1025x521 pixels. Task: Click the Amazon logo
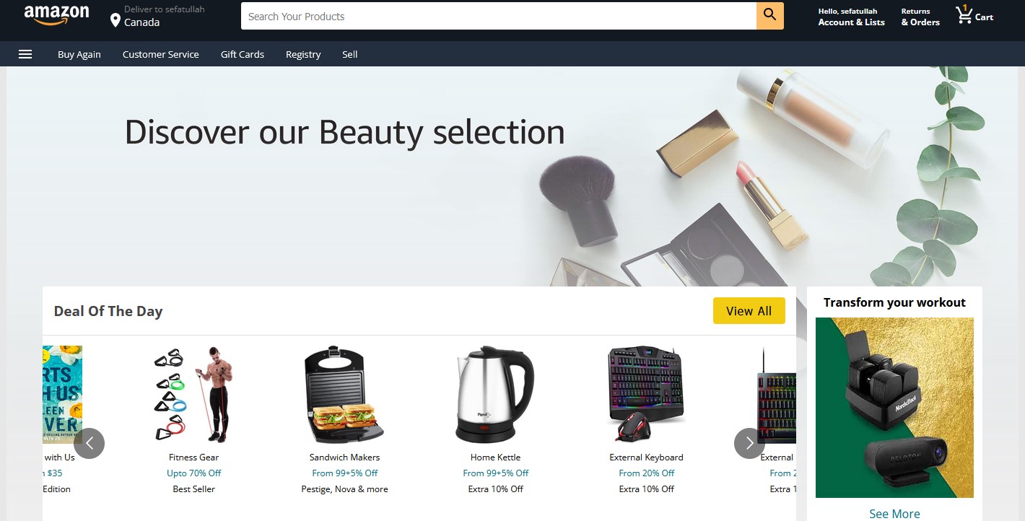(x=56, y=15)
